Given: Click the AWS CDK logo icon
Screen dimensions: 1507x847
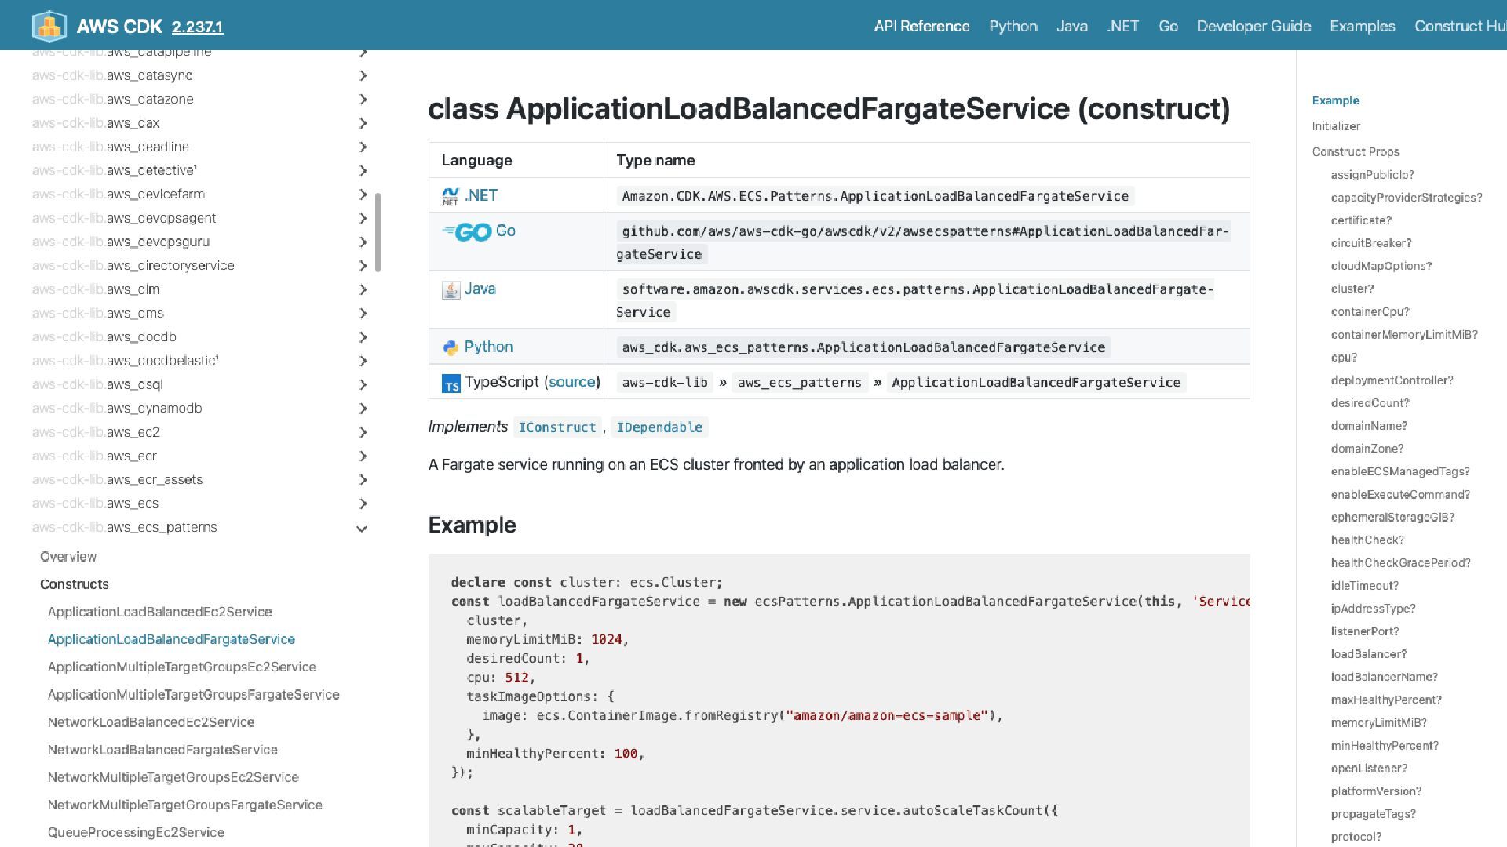Looking at the screenshot, I should coord(49,26).
